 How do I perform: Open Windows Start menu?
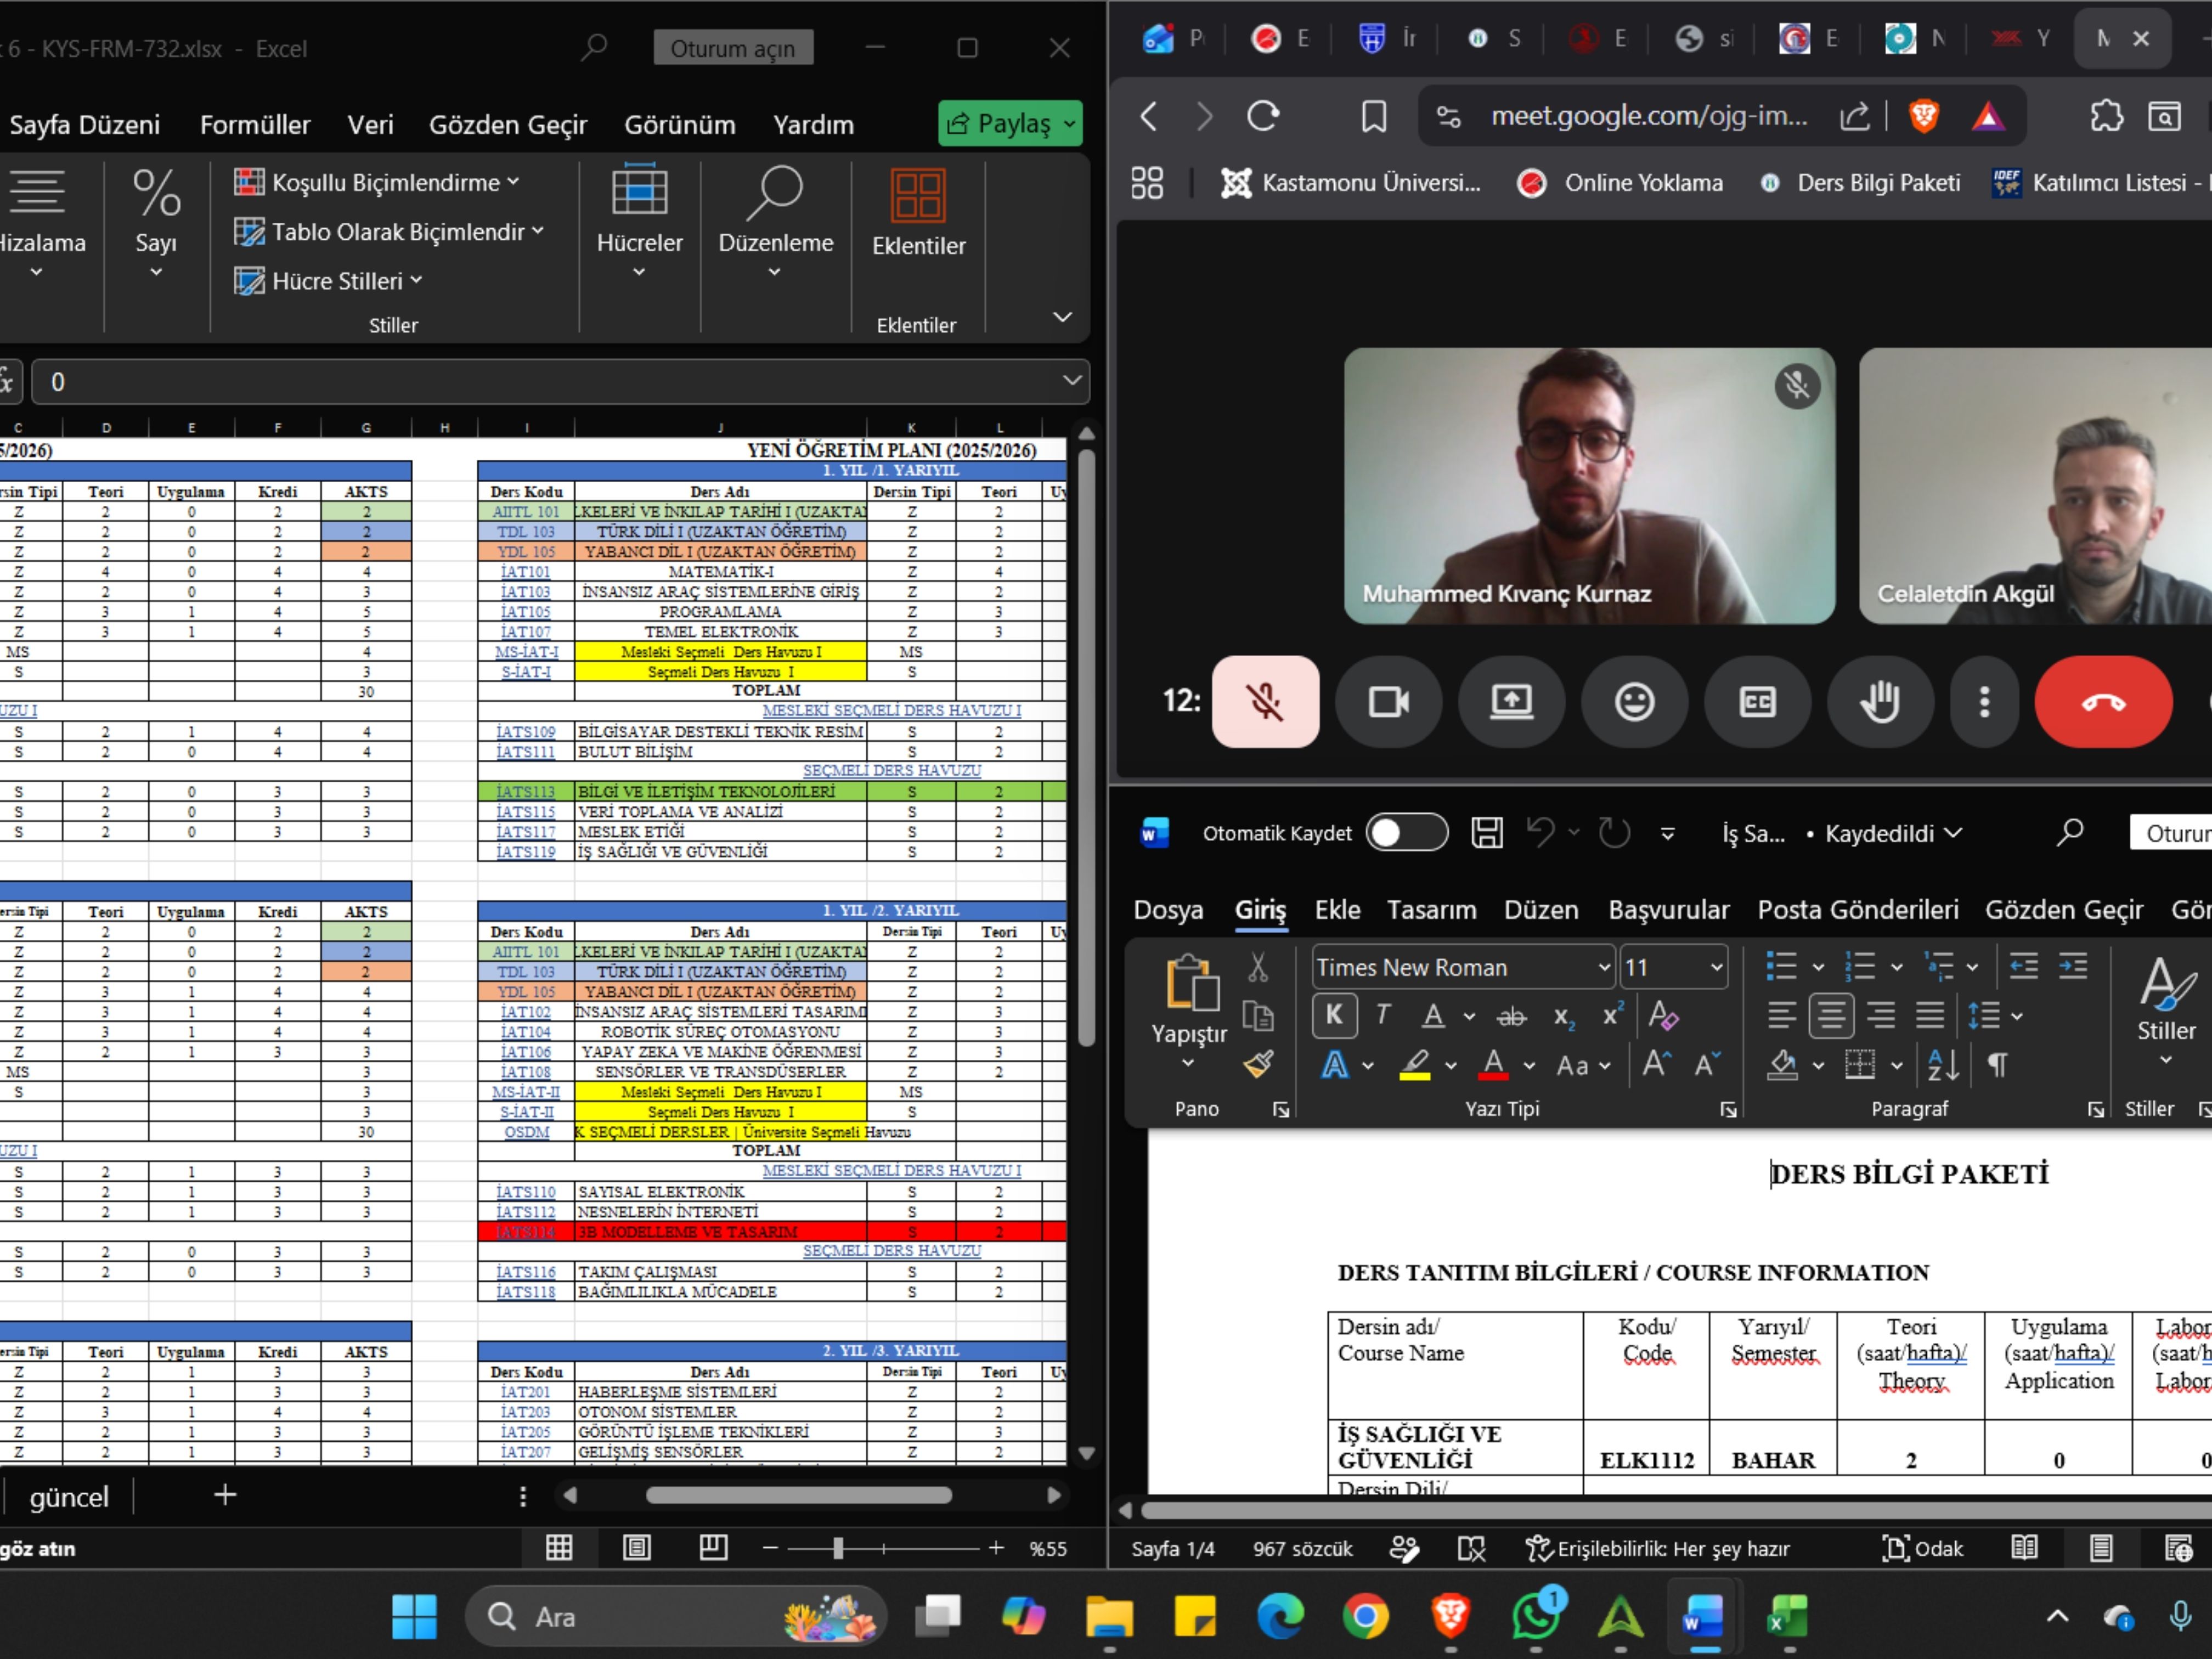(414, 1616)
